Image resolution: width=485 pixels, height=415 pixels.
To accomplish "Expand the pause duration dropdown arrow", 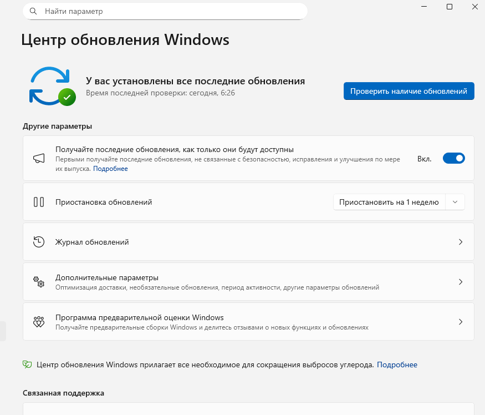I will (455, 202).
